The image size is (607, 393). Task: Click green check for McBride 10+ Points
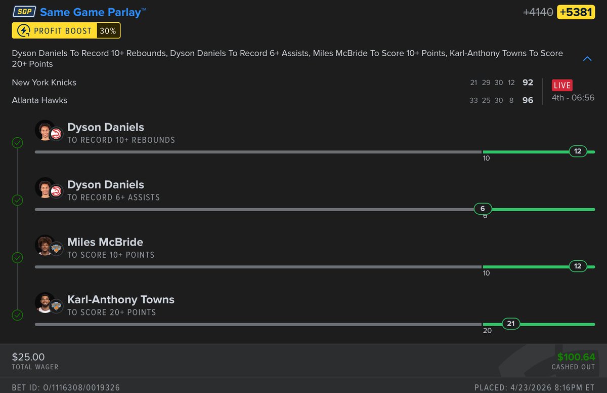(17, 258)
